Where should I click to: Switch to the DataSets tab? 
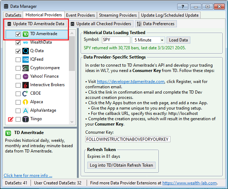(13, 15)
